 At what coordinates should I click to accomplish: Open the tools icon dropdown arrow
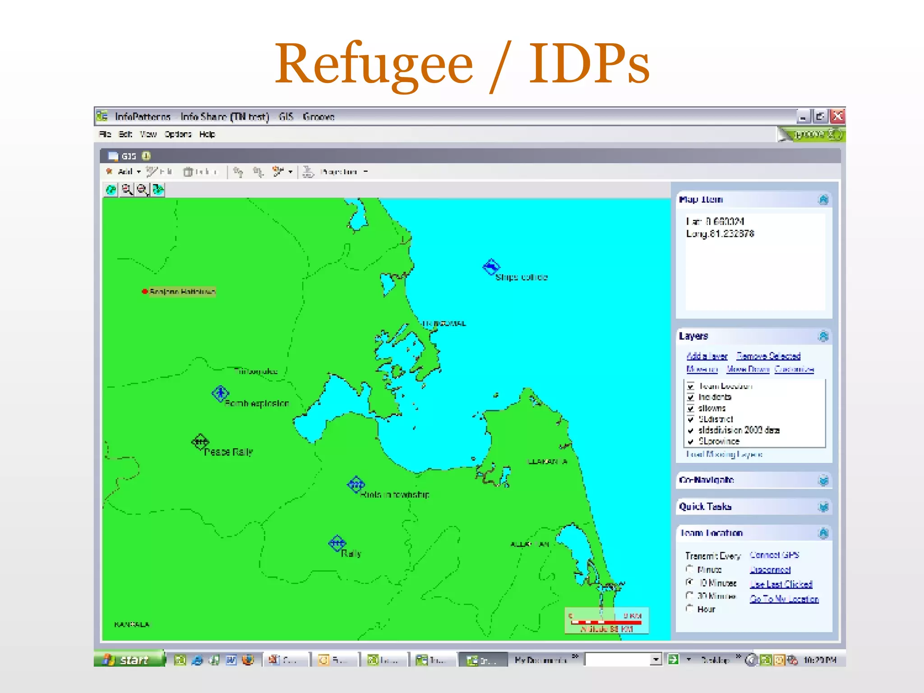click(291, 172)
